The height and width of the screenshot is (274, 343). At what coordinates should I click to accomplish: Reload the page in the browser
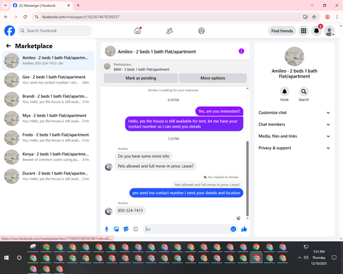pos(25,17)
